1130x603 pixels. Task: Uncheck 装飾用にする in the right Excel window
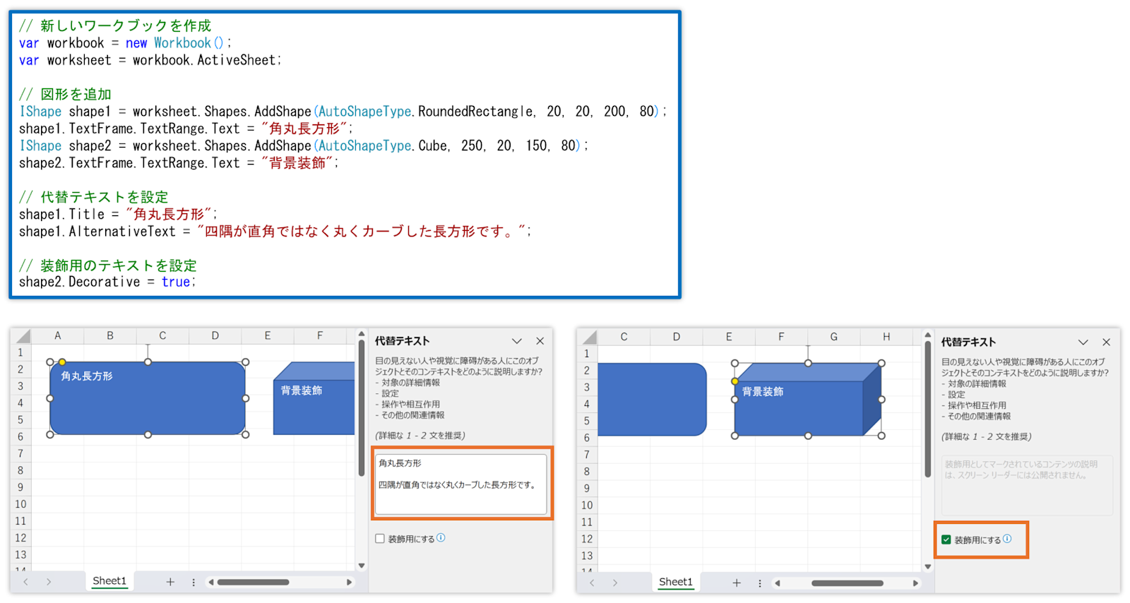coord(946,539)
